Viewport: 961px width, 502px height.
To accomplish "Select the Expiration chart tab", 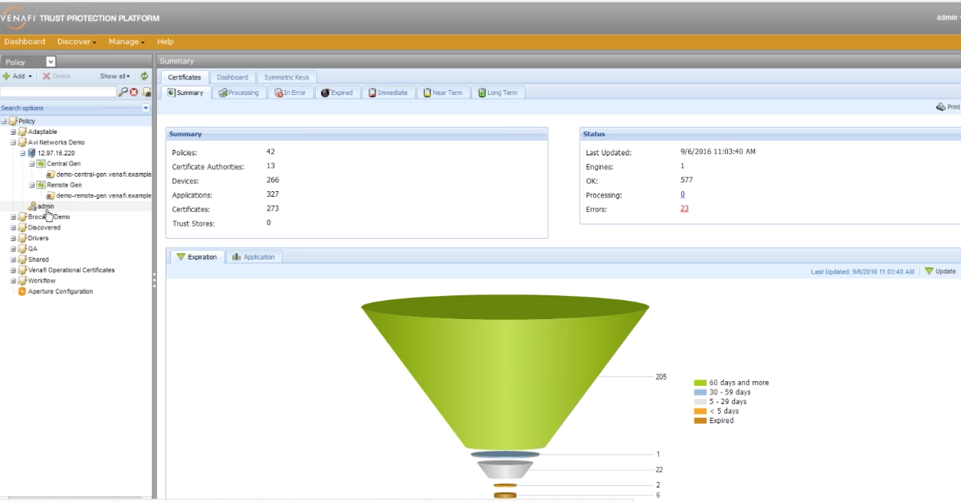I will [x=196, y=257].
